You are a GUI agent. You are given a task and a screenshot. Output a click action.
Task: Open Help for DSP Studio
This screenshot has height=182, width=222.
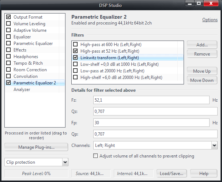tap(204, 174)
